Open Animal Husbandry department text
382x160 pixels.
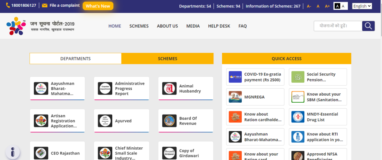point(190,89)
